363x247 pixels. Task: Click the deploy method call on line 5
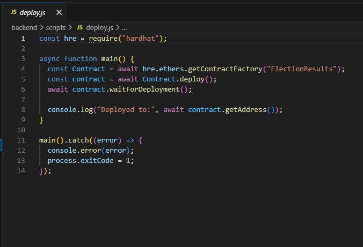192,79
